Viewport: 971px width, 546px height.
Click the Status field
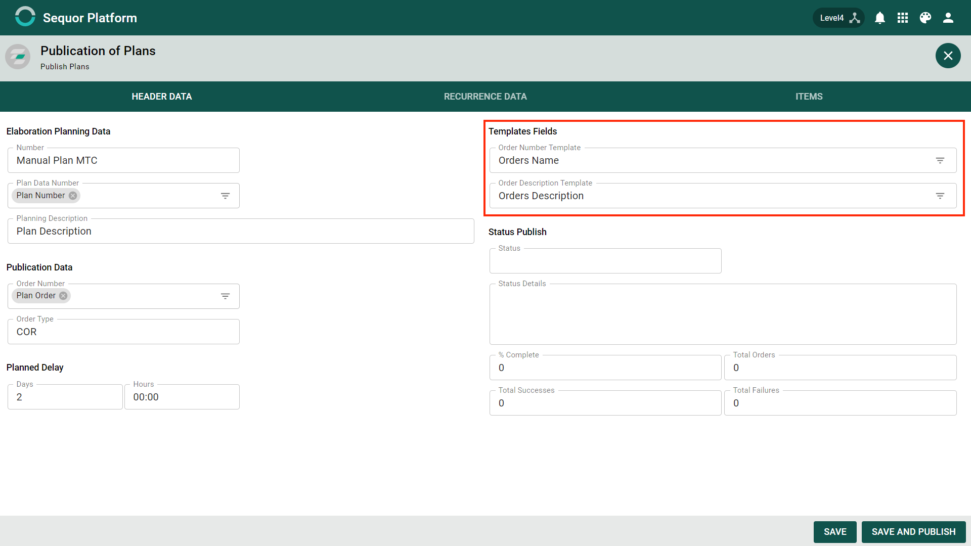[x=605, y=261]
